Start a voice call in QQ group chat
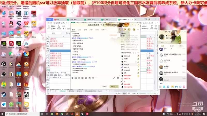 [120, 30]
